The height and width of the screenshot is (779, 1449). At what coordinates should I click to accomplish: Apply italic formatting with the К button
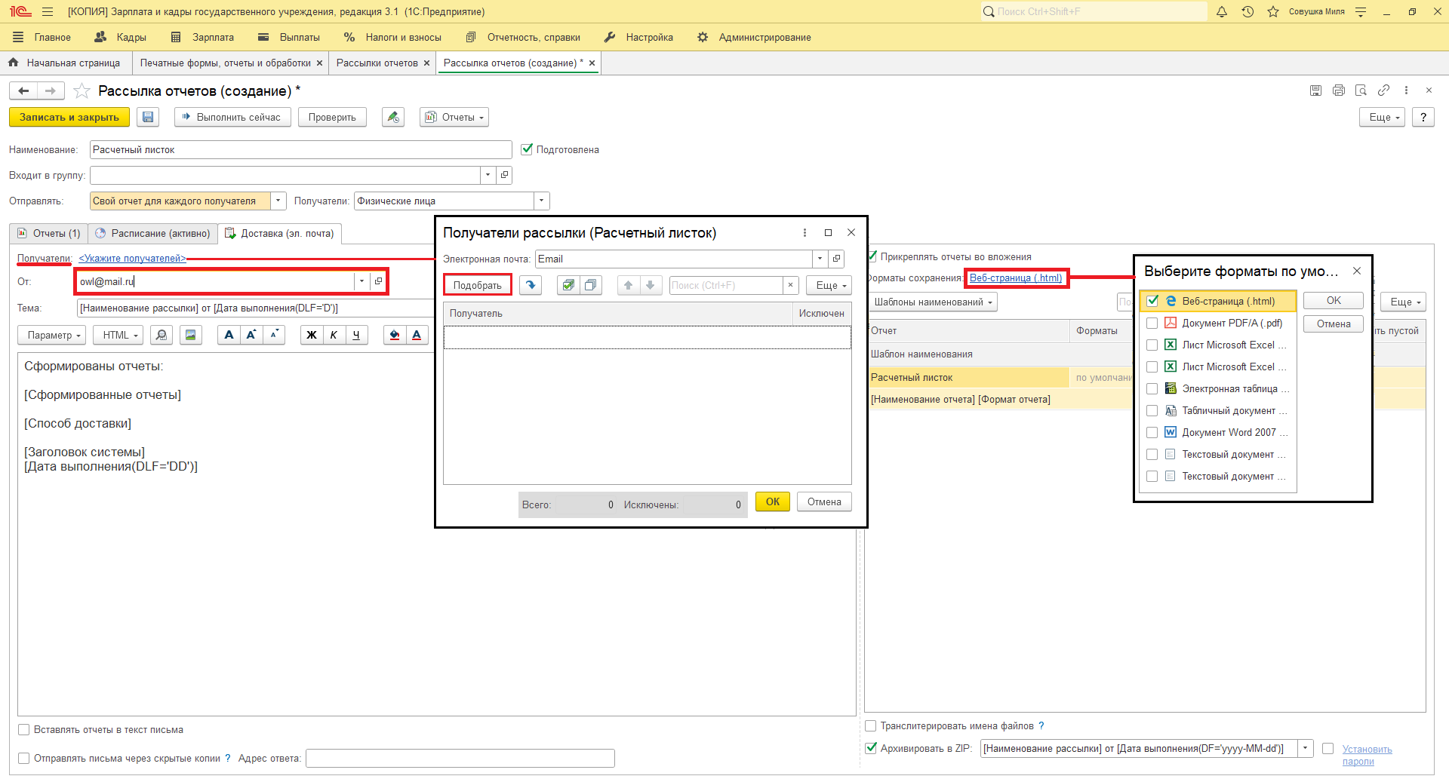[x=334, y=335]
